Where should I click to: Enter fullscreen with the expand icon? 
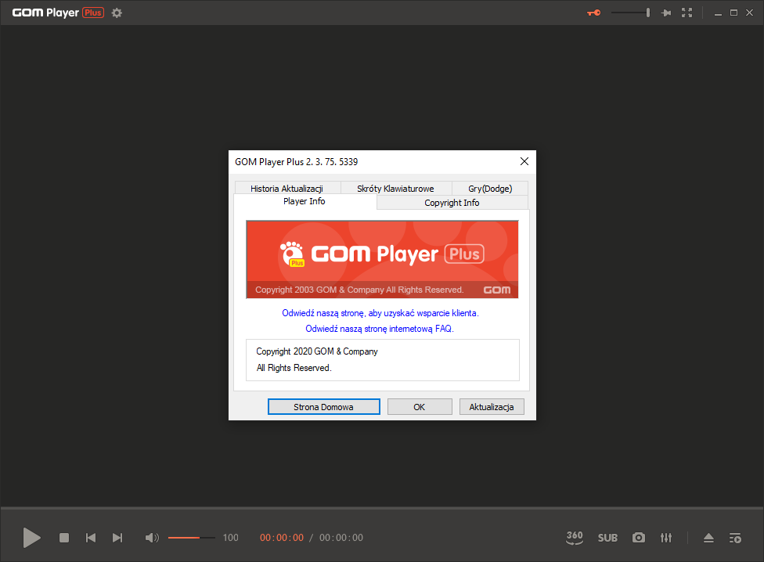[687, 13]
